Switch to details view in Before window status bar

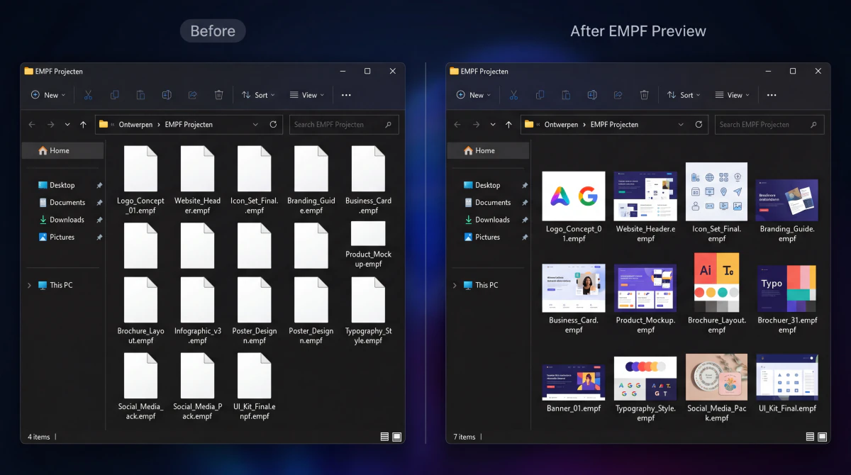point(384,437)
